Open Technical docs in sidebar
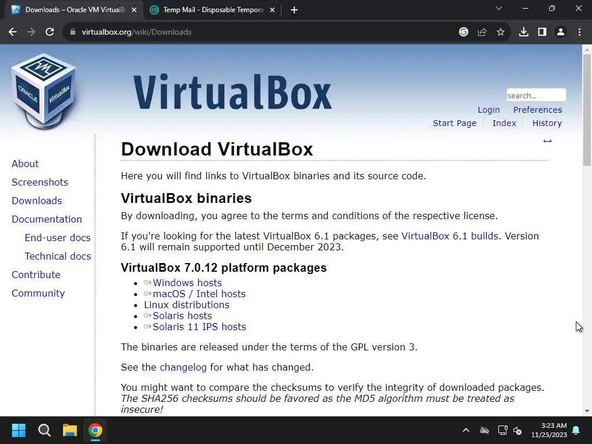 (58, 256)
